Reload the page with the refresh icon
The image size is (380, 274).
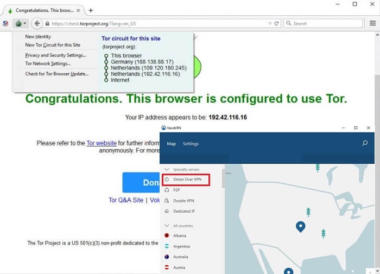[276, 23]
